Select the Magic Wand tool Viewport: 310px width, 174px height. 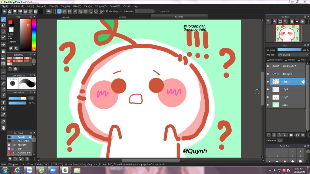[x=3, y=83]
